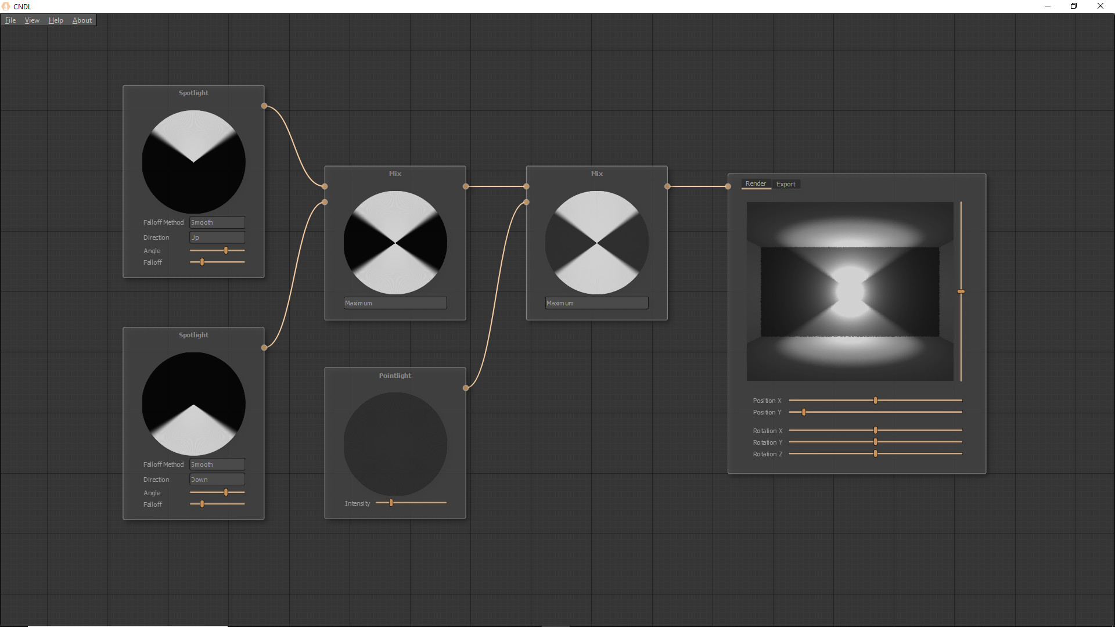Click the Intensity slider on the Pointlight node

point(391,503)
